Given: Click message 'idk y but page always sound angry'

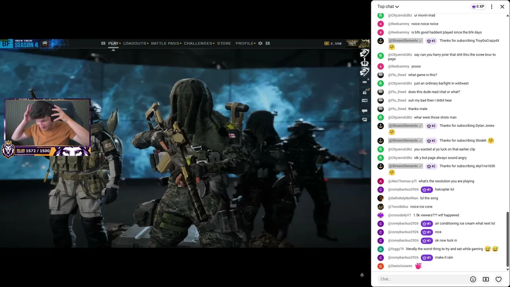Looking at the screenshot, I should (x=440, y=158).
